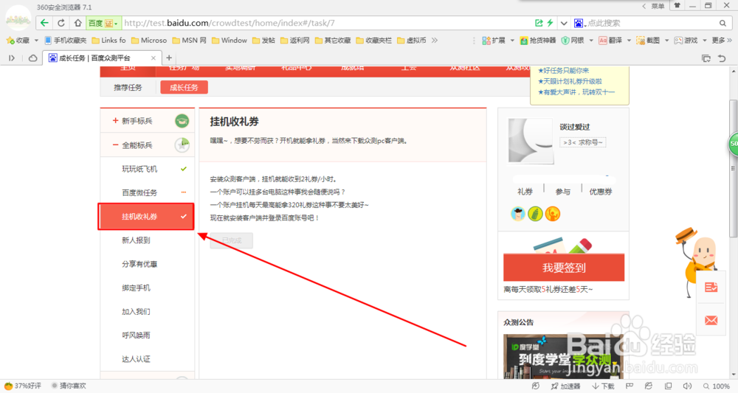738x393 pixels.
Task: Open the 天眼计划礼券升级啦 notice link
Action: (x=570, y=81)
